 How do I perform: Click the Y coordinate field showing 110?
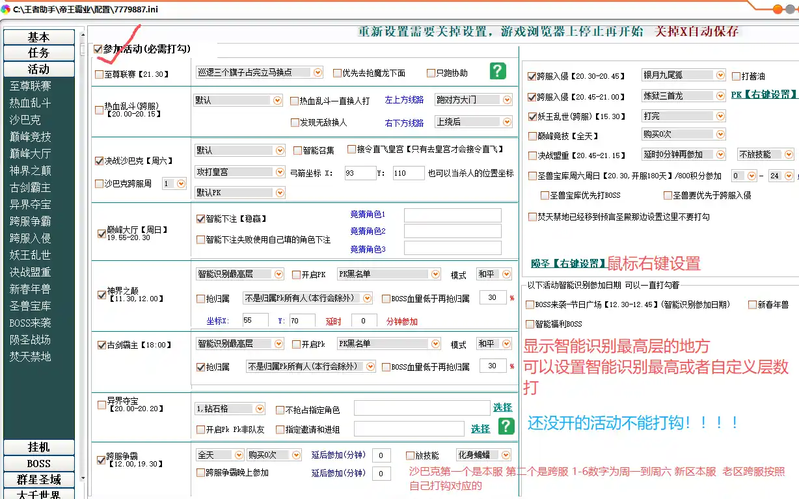(x=408, y=173)
